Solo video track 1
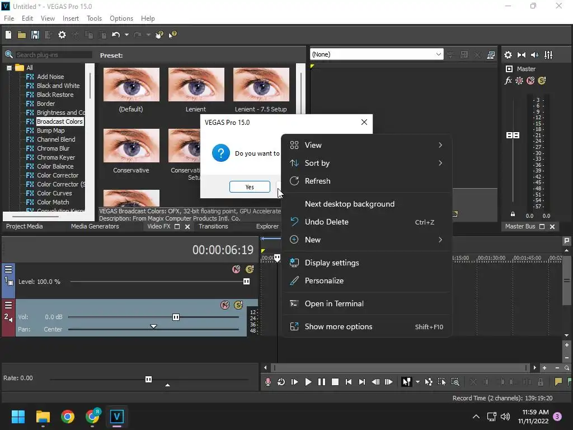The image size is (573, 430). tap(250, 269)
